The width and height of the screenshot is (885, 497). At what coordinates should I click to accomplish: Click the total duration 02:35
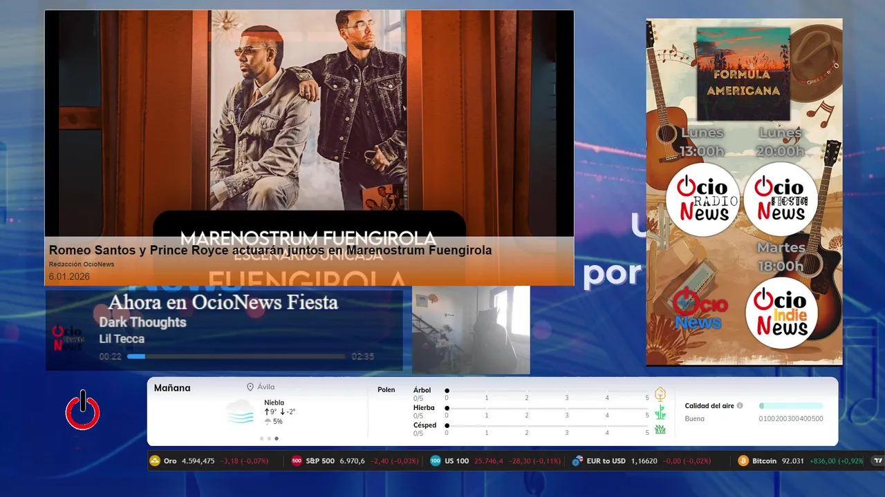tap(363, 357)
